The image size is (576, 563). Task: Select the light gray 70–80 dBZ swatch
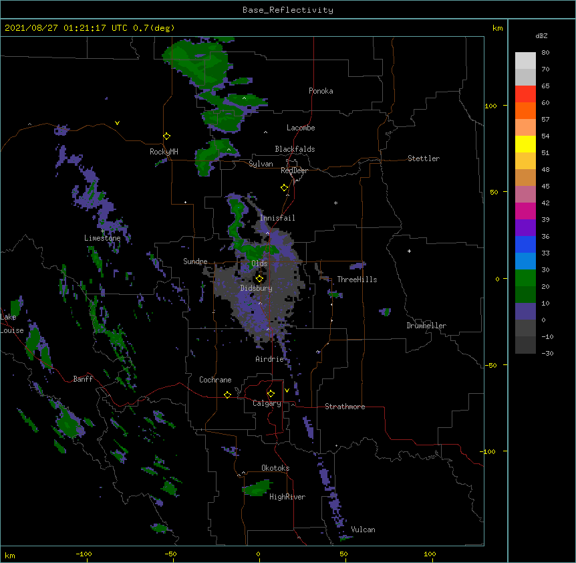pos(525,61)
